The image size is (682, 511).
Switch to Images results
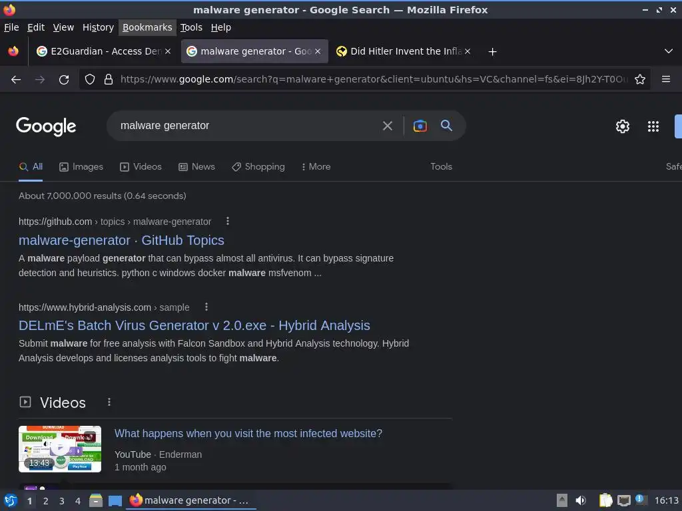pyautogui.click(x=81, y=167)
